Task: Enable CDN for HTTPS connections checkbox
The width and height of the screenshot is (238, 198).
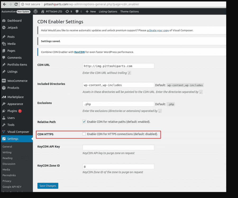Action: point(84,134)
